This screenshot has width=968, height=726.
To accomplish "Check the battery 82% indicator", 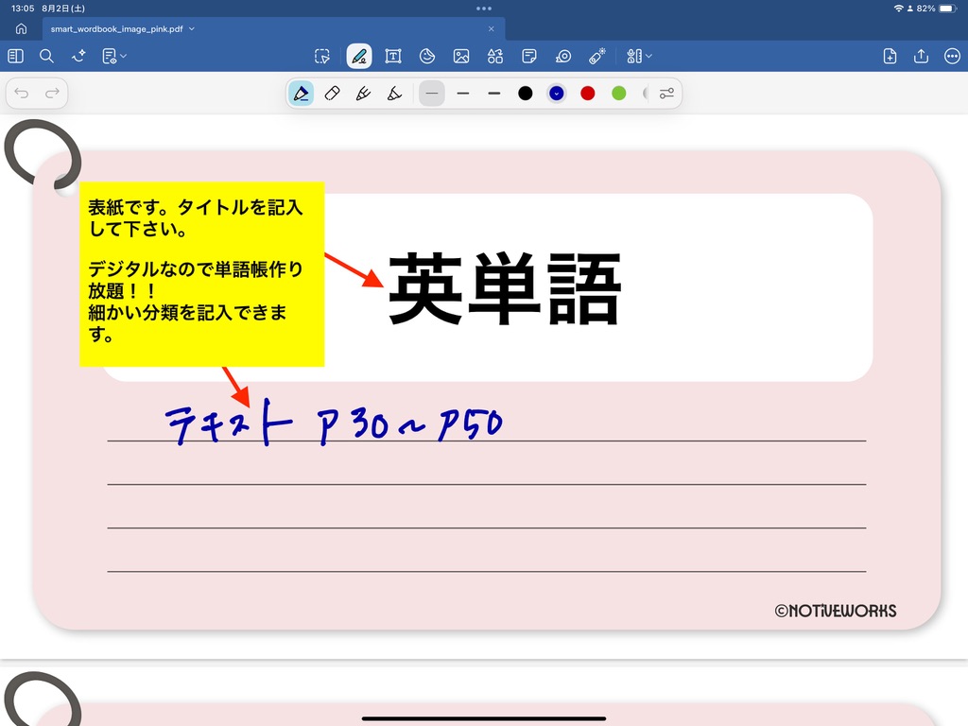I will click(x=937, y=9).
